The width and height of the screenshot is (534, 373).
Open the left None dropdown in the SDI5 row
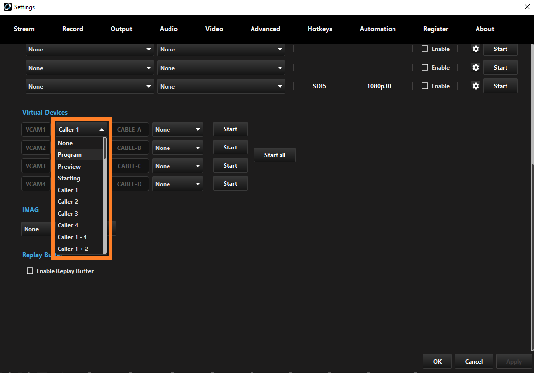(x=89, y=87)
